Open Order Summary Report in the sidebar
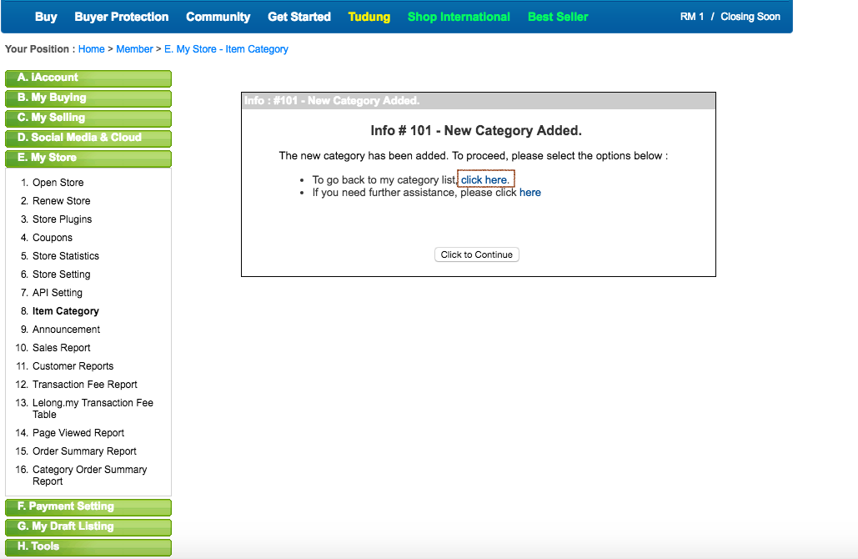The height and width of the screenshot is (559, 858). pos(84,451)
